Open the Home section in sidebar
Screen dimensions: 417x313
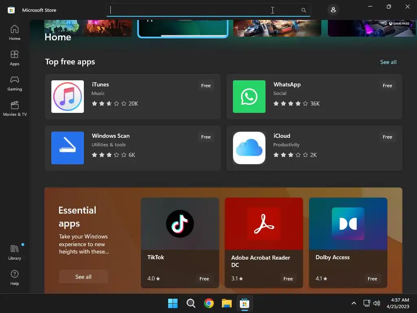(x=15, y=33)
